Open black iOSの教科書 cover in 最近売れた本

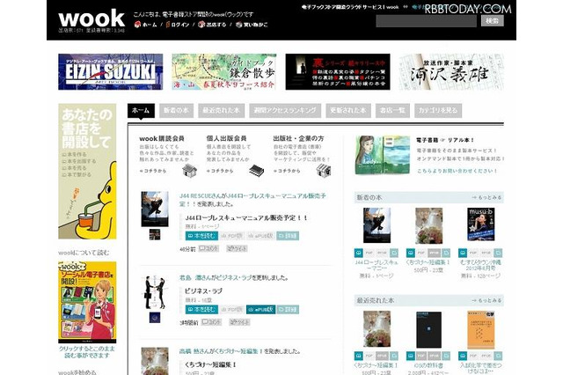click(428, 330)
